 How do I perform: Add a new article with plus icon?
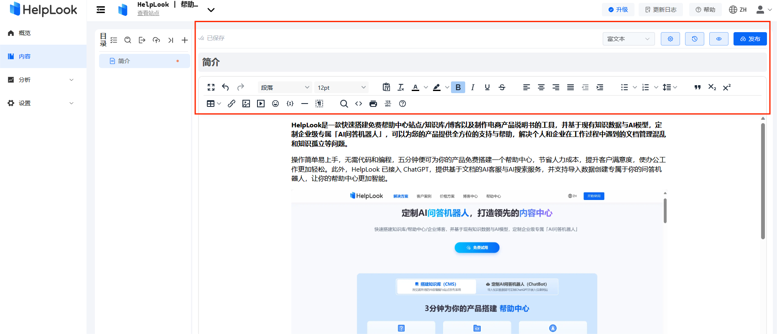click(x=185, y=40)
